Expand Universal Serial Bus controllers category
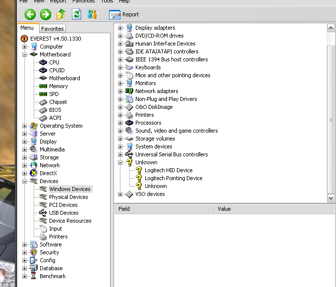 pyautogui.click(x=120, y=154)
